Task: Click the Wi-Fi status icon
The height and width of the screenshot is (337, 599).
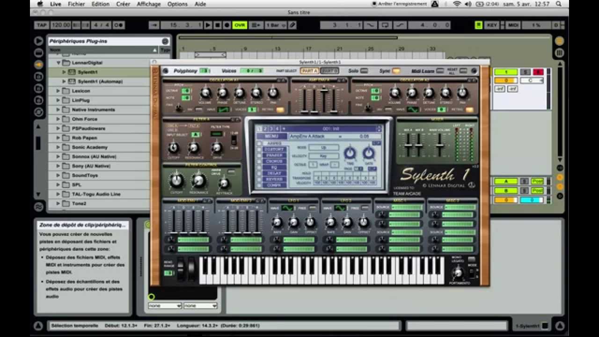Action: point(457,4)
